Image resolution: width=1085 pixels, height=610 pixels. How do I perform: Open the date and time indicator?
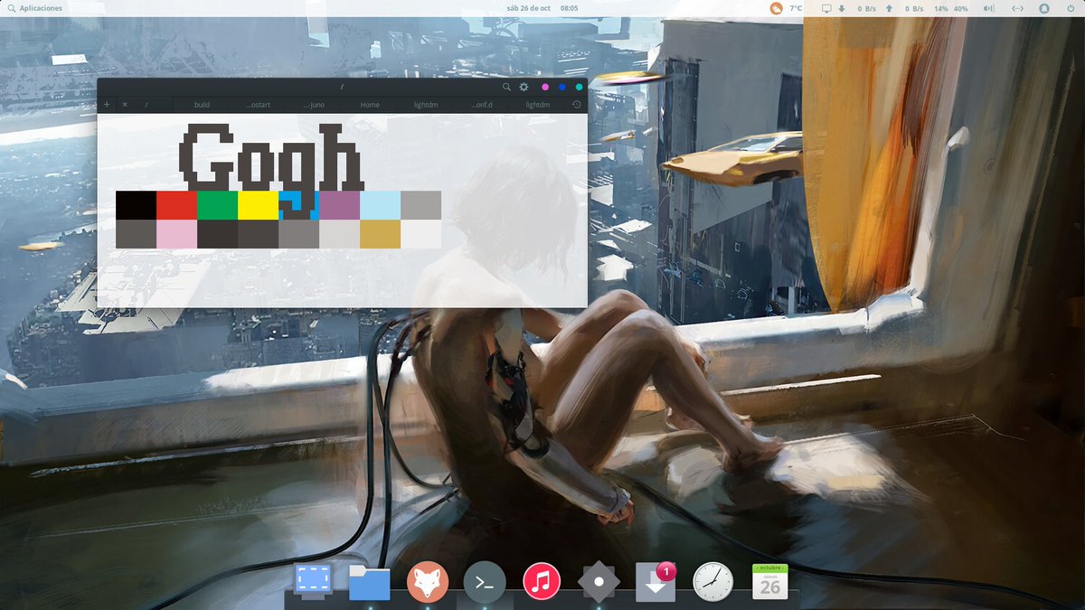click(542, 8)
